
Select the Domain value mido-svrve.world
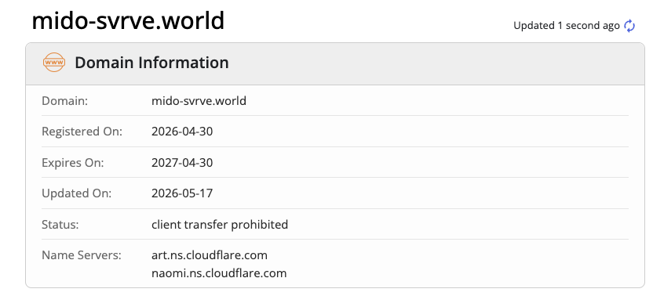click(199, 101)
